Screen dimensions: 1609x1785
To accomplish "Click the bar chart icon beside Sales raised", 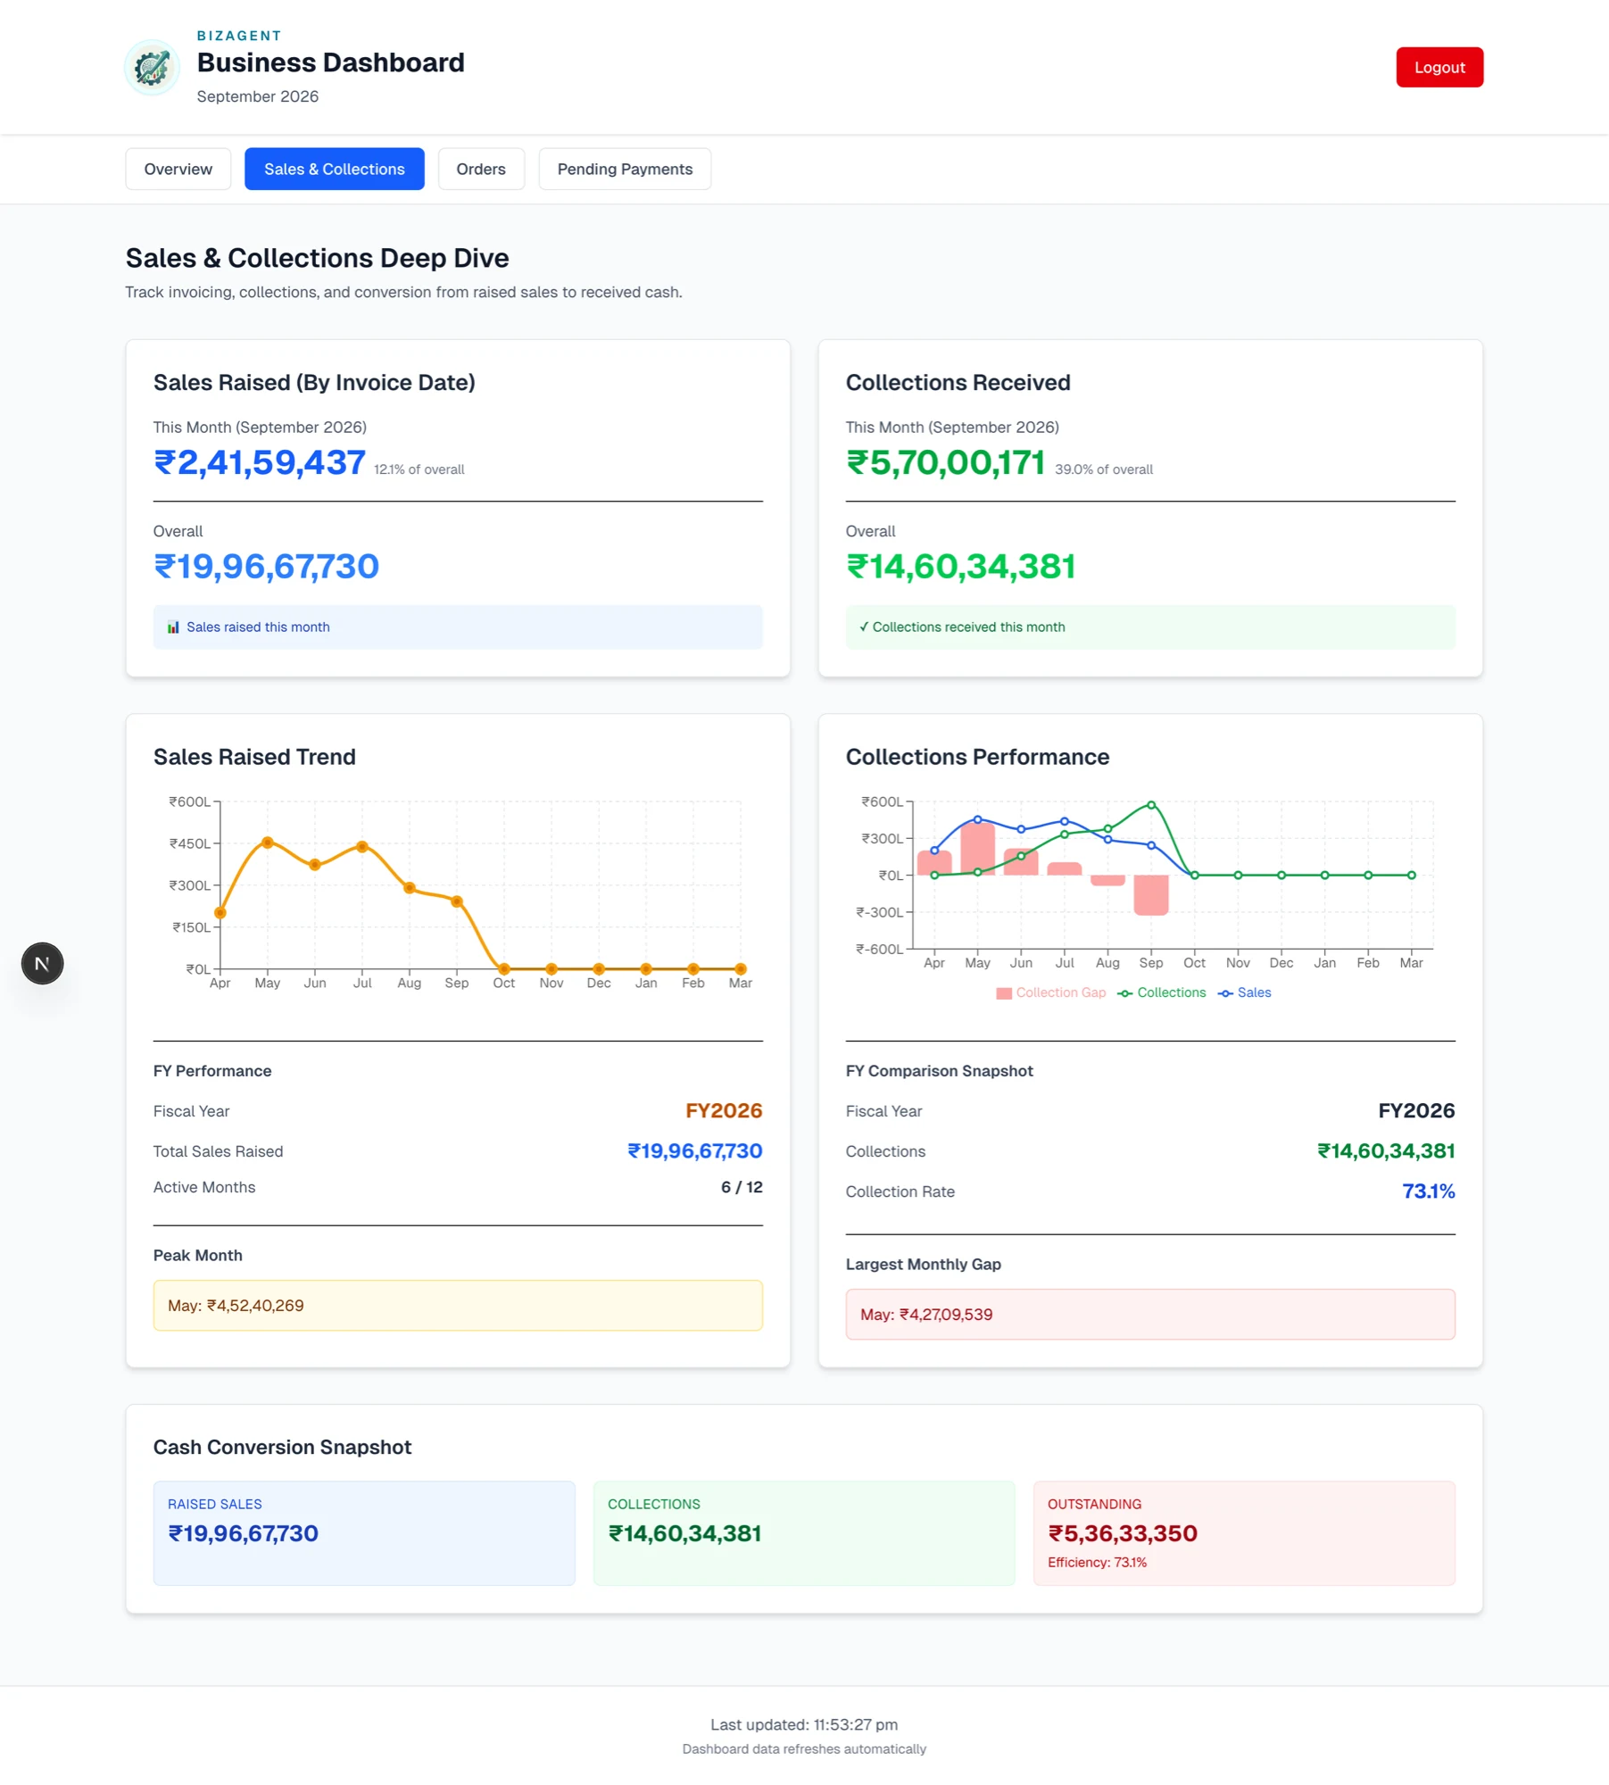I will [x=173, y=627].
